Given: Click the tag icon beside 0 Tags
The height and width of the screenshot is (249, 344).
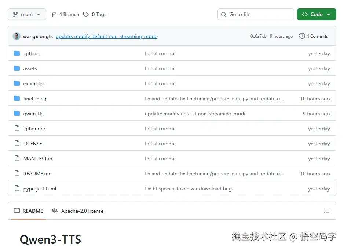Looking at the screenshot, I should (86, 14).
